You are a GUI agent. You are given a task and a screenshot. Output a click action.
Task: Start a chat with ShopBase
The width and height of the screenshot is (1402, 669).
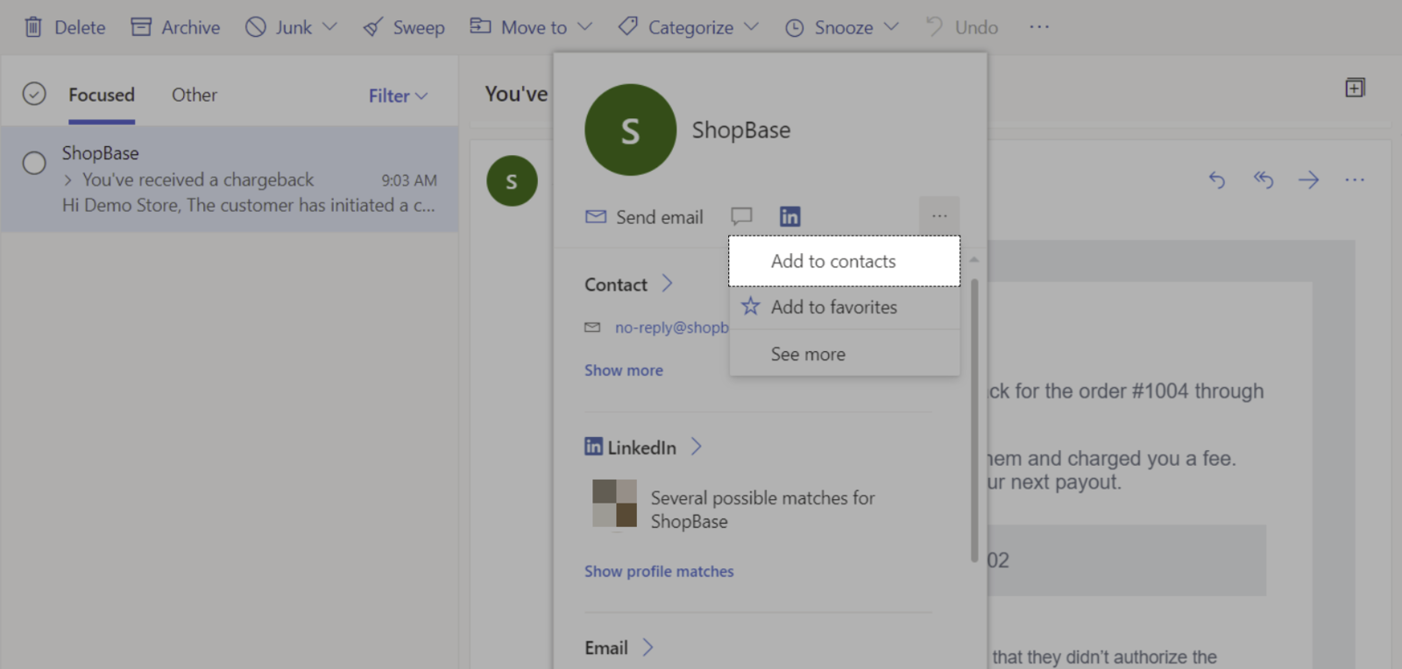pyautogui.click(x=741, y=216)
